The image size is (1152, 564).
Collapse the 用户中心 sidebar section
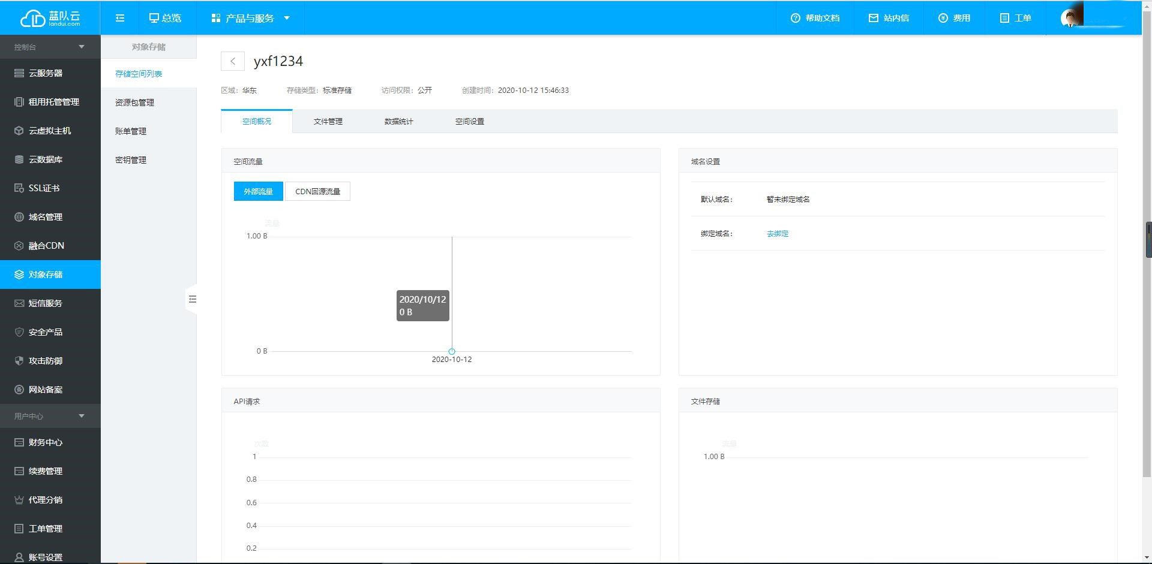[x=82, y=416]
